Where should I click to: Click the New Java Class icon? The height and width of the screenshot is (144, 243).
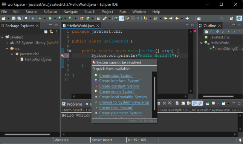pyautogui.click(x=88, y=18)
